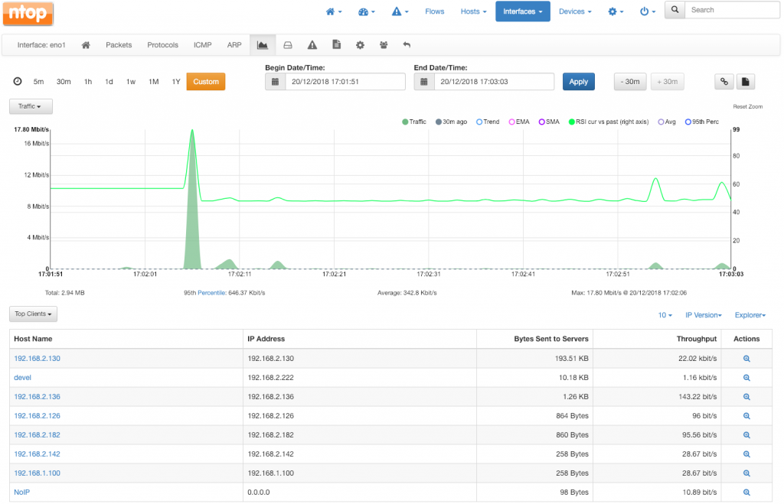Click magnifier action for 192.168.2.126
The height and width of the screenshot is (504, 784).
point(746,415)
